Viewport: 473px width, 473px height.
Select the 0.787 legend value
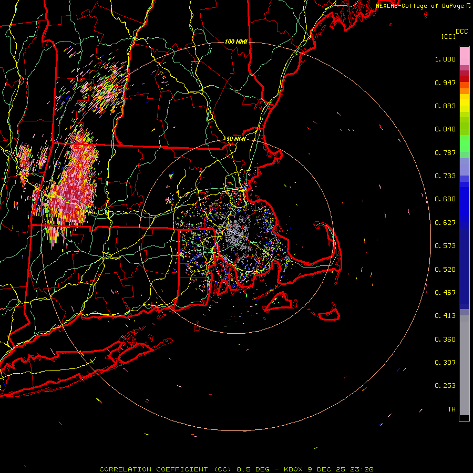pyautogui.click(x=445, y=152)
